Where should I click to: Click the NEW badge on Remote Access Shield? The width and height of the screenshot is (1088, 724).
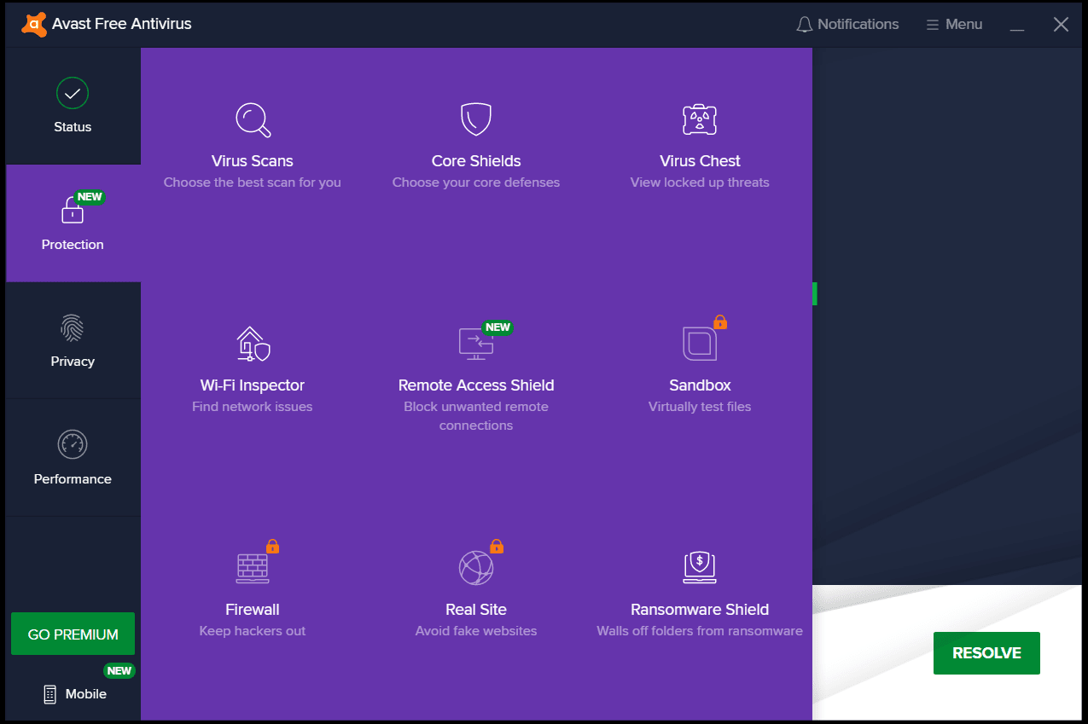point(497,327)
